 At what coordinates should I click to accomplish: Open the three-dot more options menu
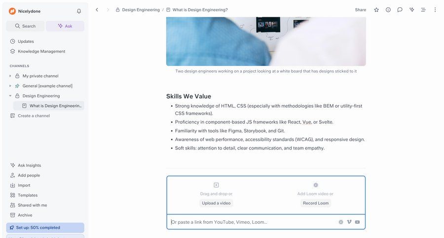tap(435, 10)
